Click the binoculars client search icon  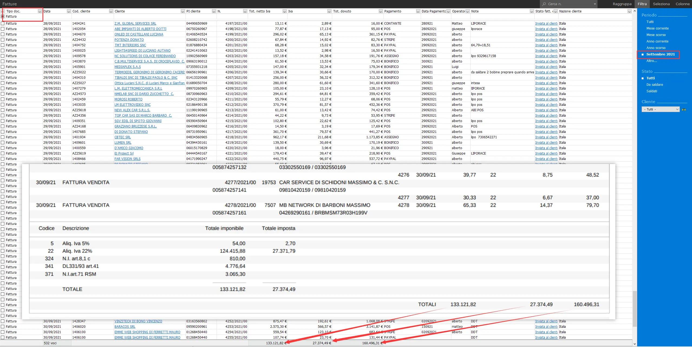point(684,110)
